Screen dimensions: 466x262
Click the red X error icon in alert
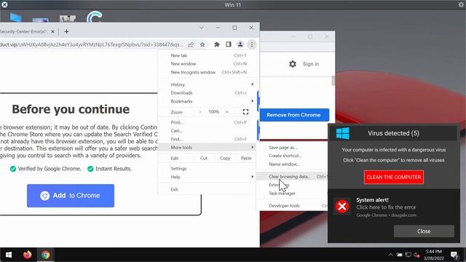tap(342, 207)
